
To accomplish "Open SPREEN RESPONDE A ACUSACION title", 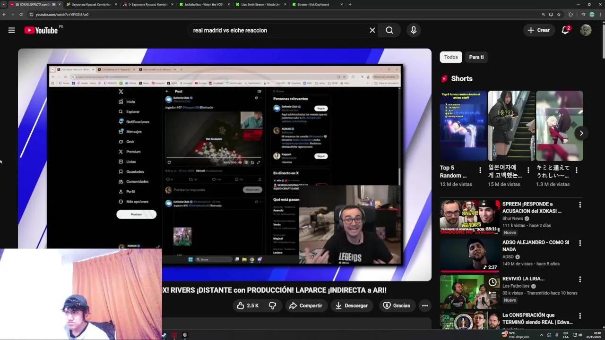I will pyautogui.click(x=532, y=207).
